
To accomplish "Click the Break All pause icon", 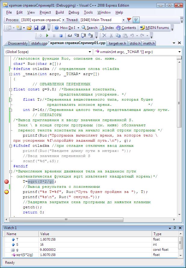I will point(54,36).
